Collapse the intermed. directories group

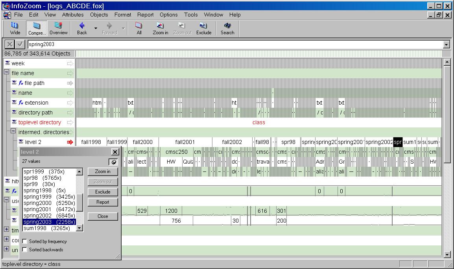coord(13,132)
